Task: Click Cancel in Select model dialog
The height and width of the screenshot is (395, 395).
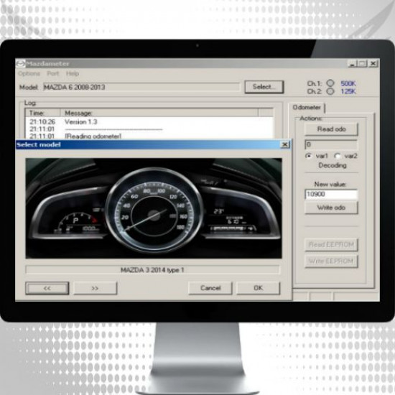Action: click(x=210, y=288)
